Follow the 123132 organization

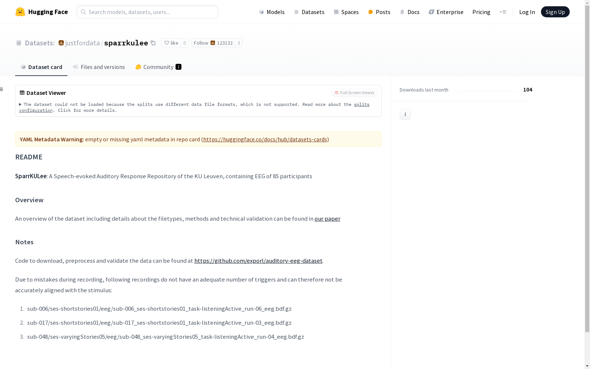[213, 43]
